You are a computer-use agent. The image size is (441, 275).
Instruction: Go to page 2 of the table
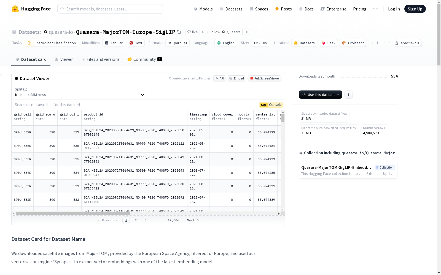pyautogui.click(x=136, y=220)
